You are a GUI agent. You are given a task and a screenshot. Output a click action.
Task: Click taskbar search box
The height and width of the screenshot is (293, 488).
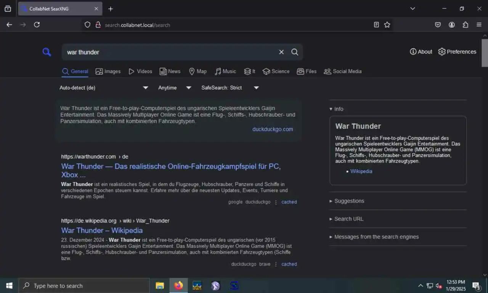tap(84, 285)
